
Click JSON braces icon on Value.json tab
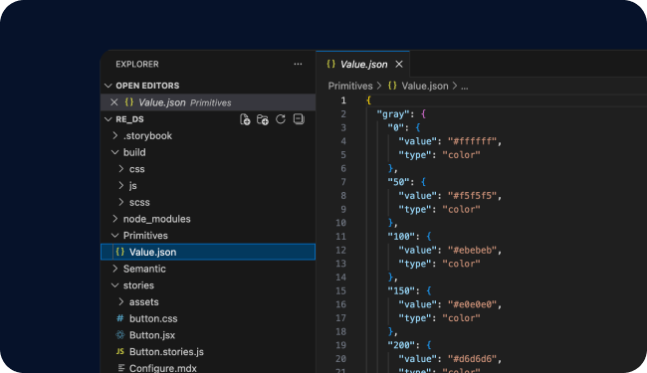coord(330,64)
